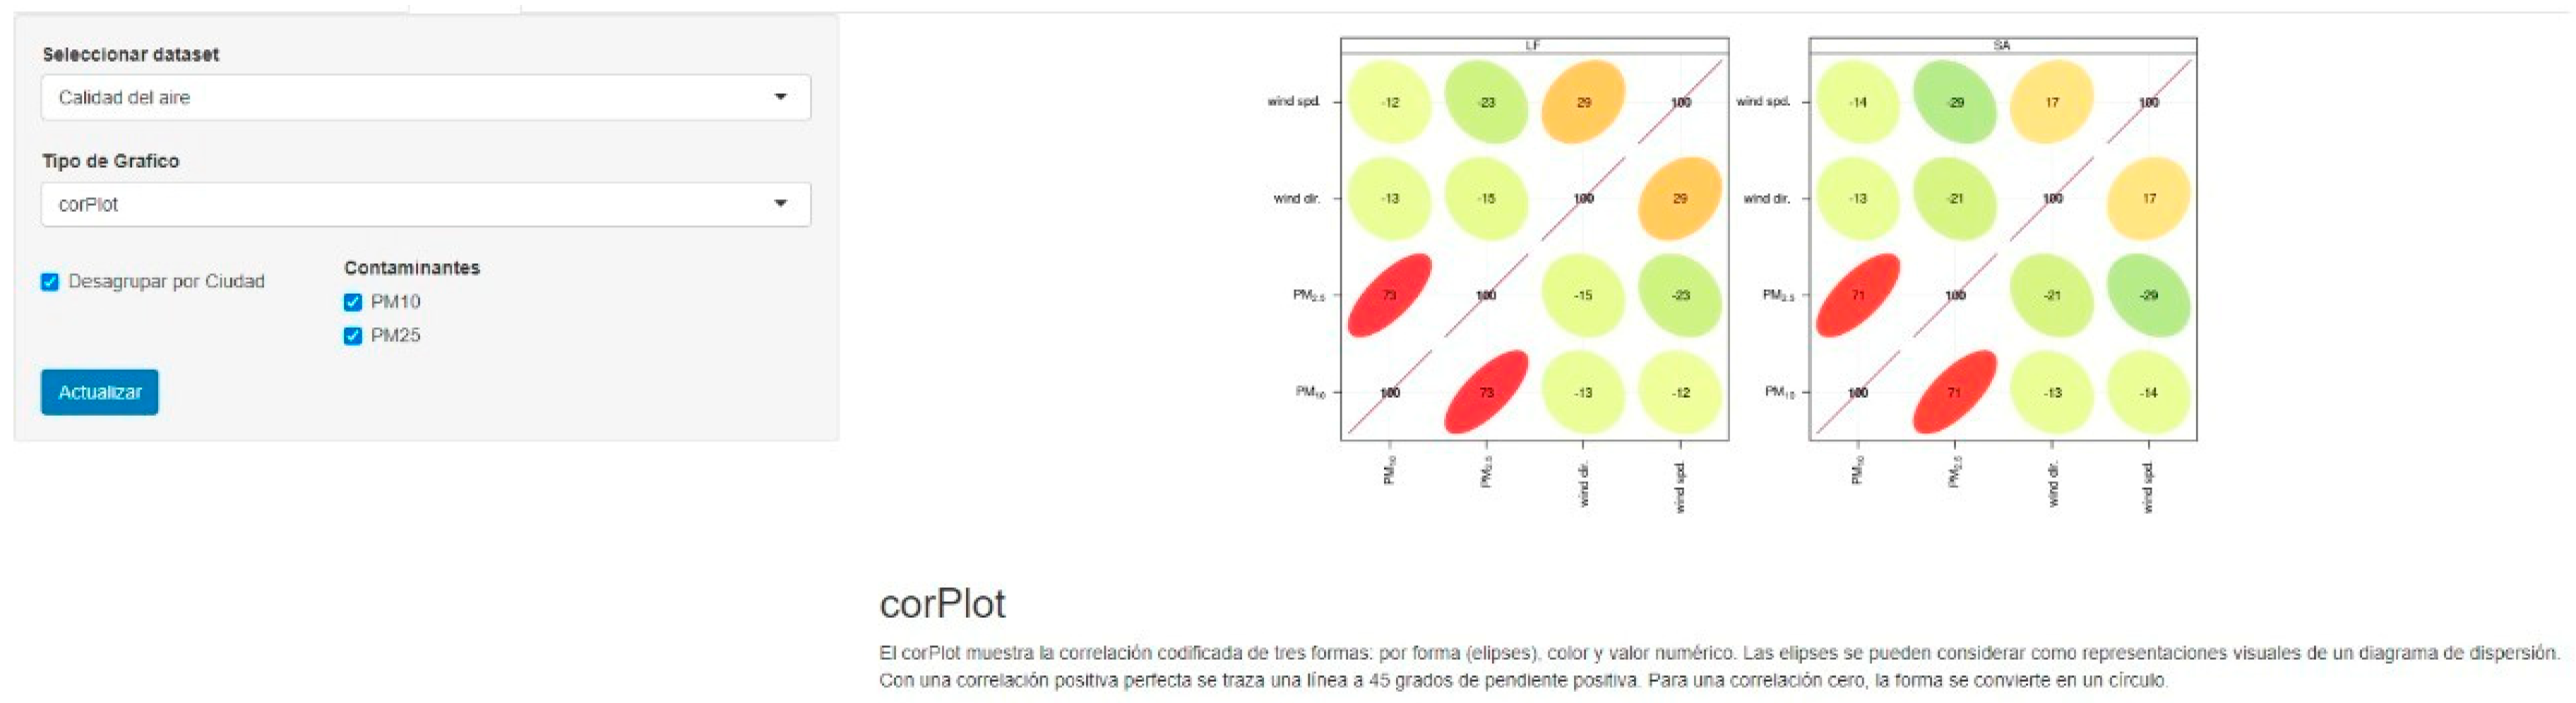Click the -12 ellipse in LF wind spd. row
Image resolution: width=2576 pixels, height=703 pixels.
(1390, 102)
